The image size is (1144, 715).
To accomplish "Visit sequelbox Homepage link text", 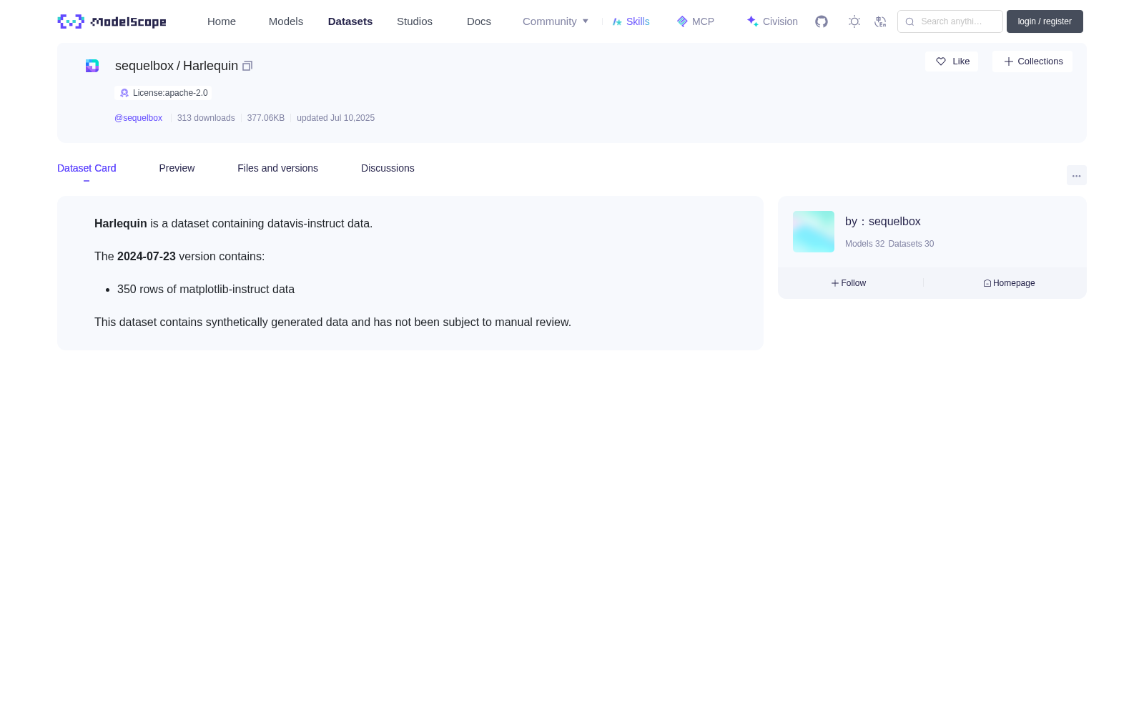I will click(1014, 283).
